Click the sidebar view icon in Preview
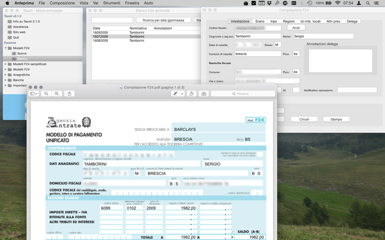This screenshot has height=240, width=385. [34, 94]
